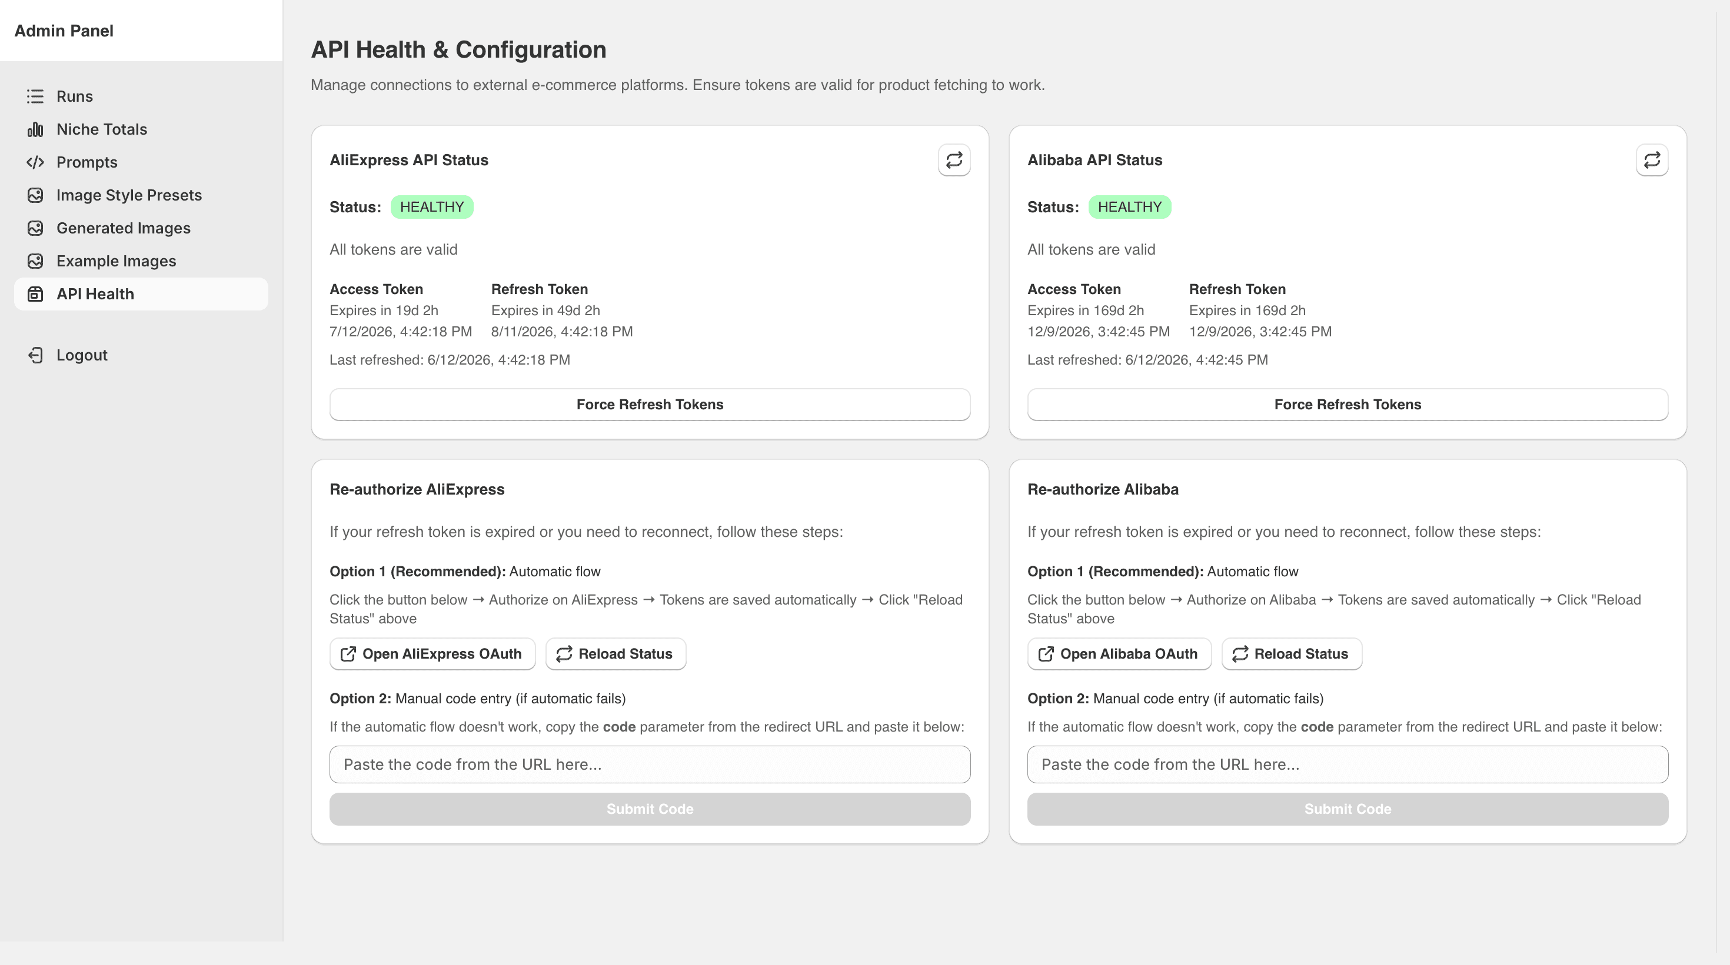Open Generated Images
1730x965 pixels.
coord(141,228)
